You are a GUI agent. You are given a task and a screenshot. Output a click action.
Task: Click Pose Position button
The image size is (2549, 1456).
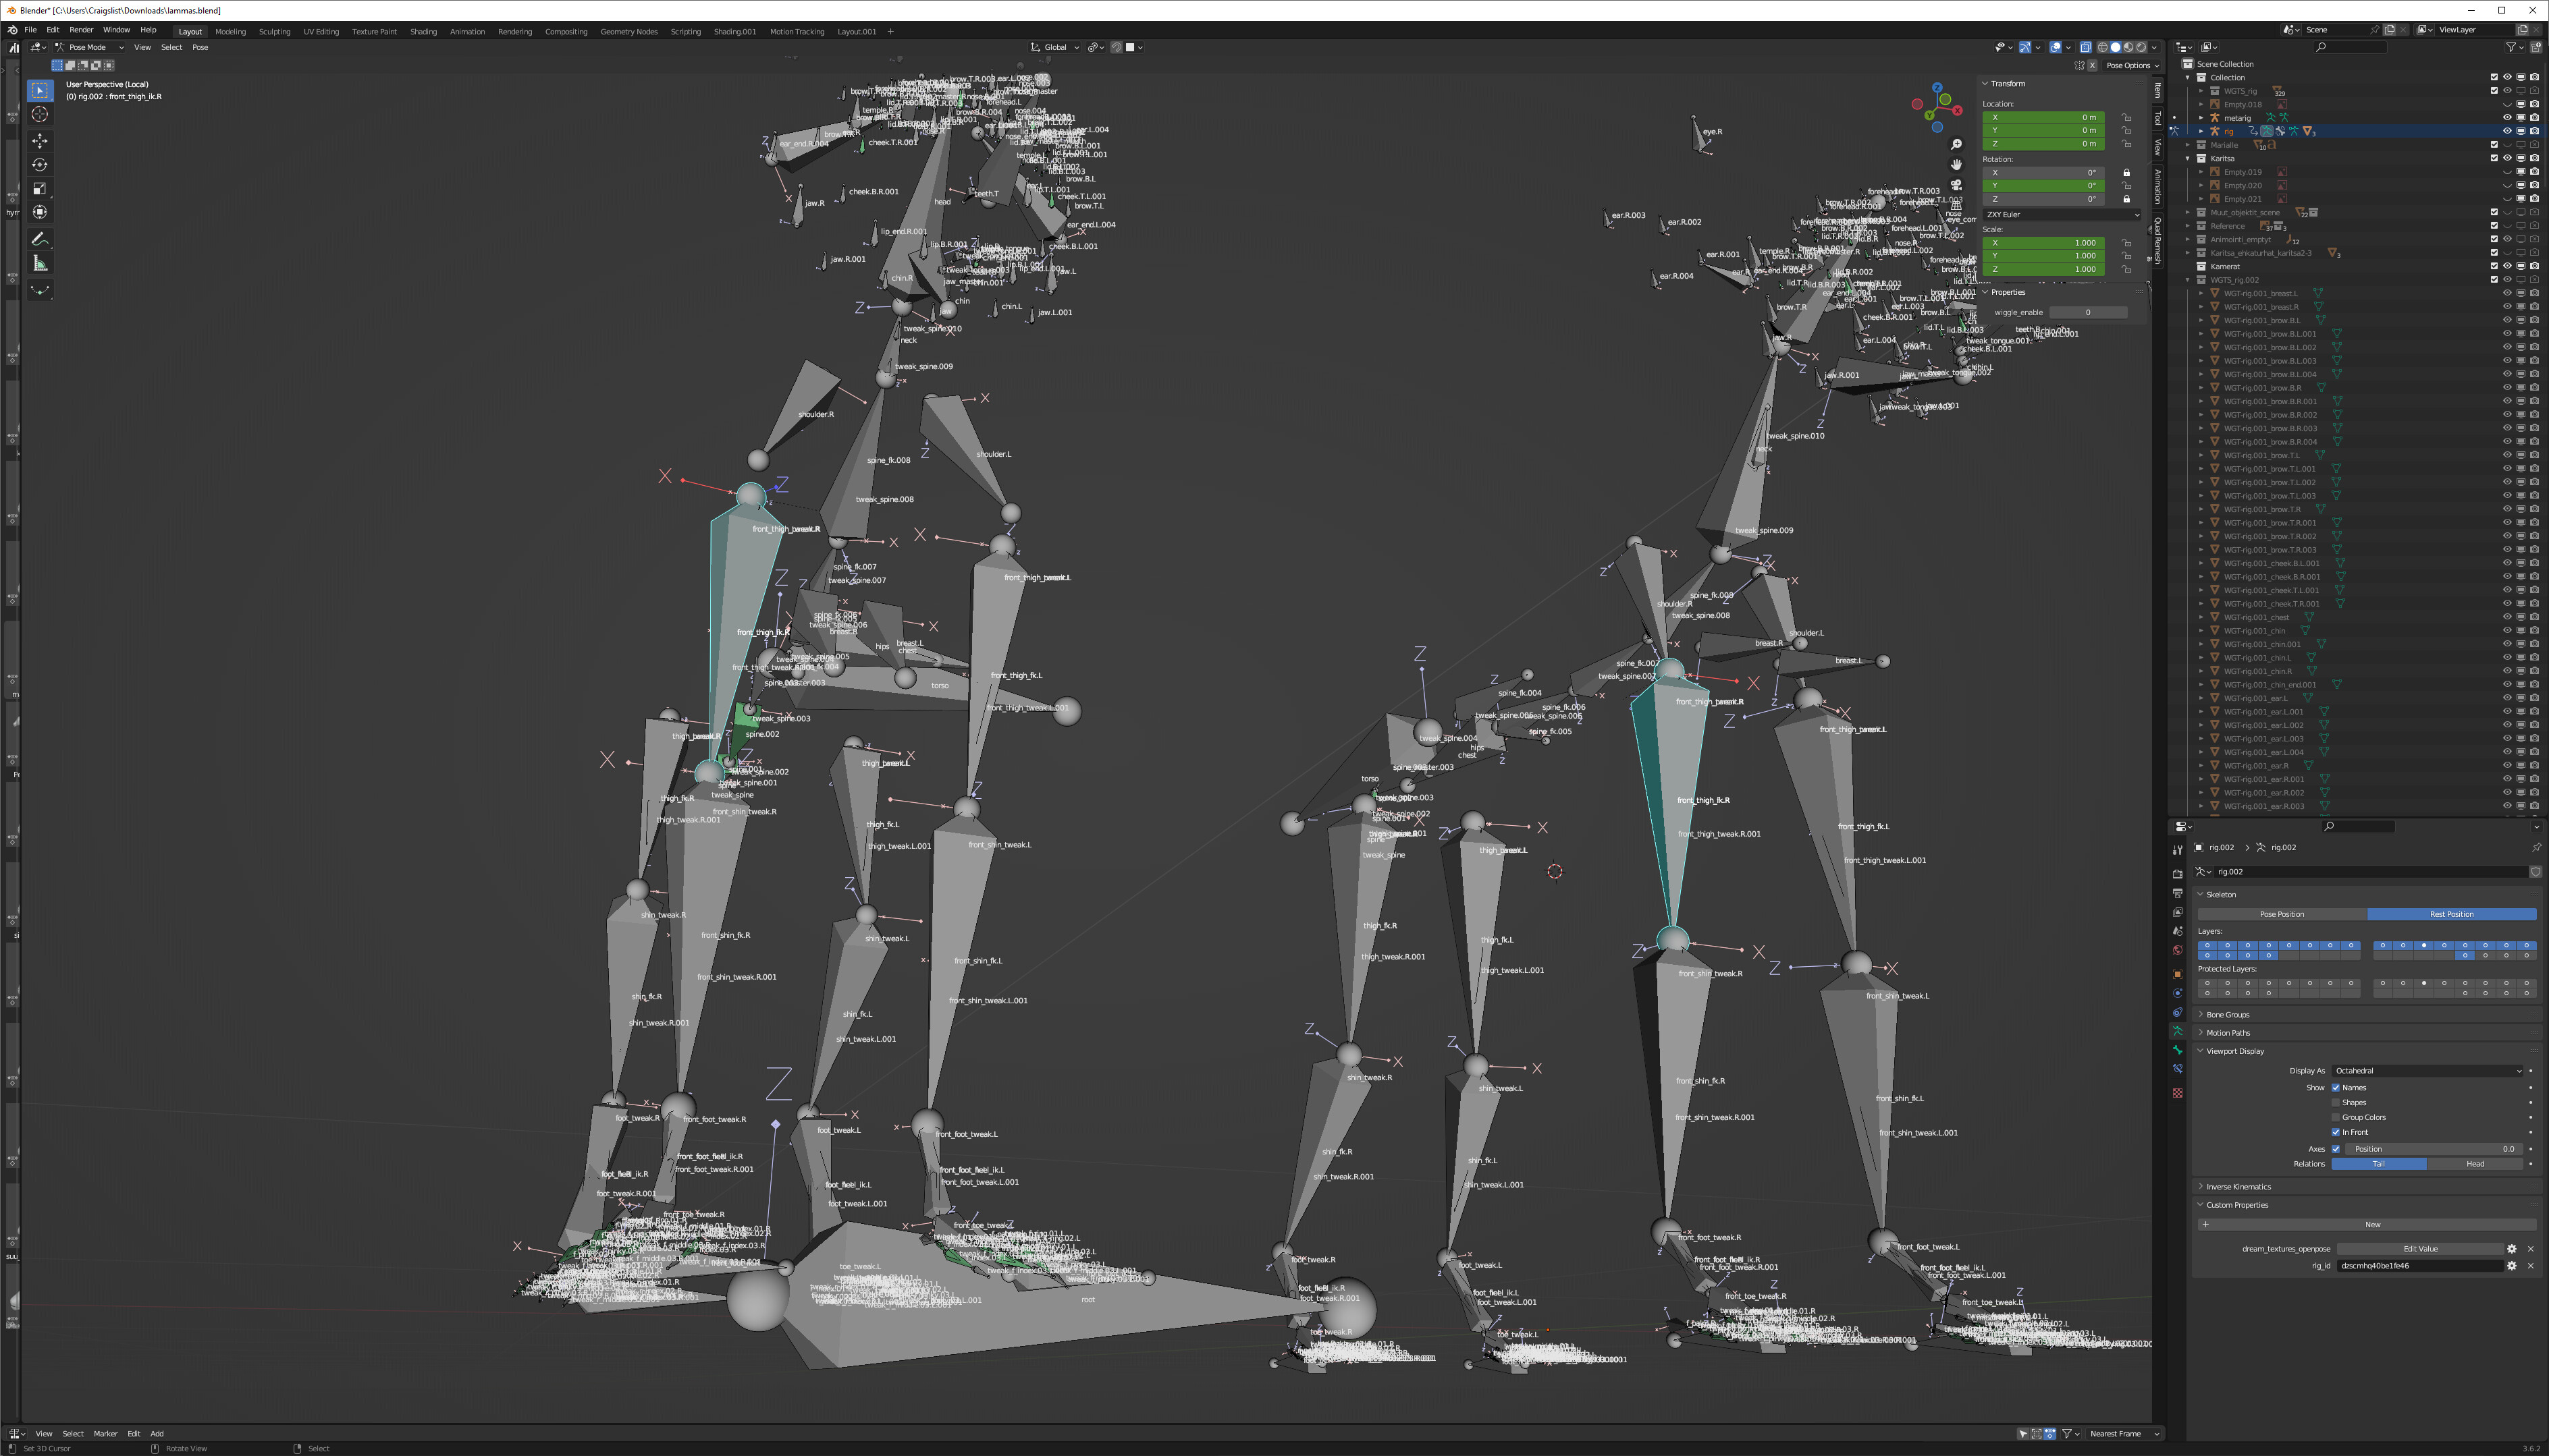click(x=2282, y=914)
